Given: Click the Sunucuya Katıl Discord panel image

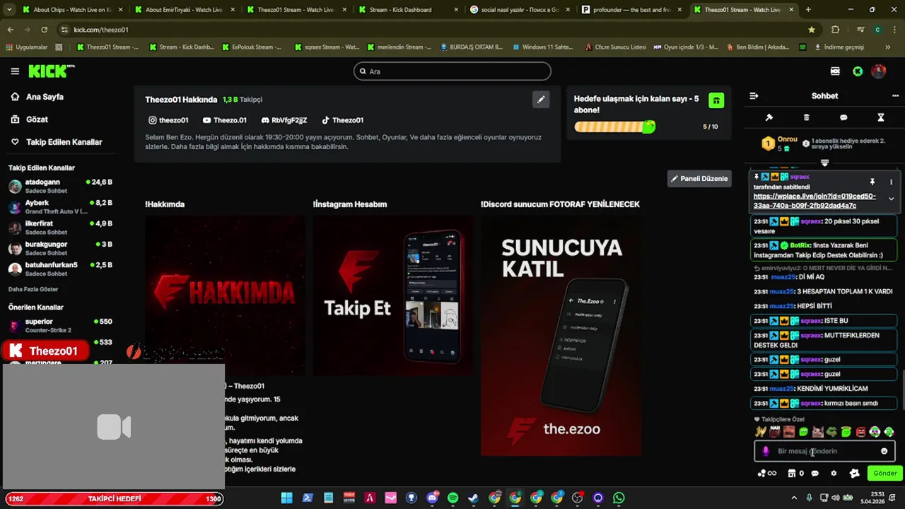Looking at the screenshot, I should click(x=561, y=336).
